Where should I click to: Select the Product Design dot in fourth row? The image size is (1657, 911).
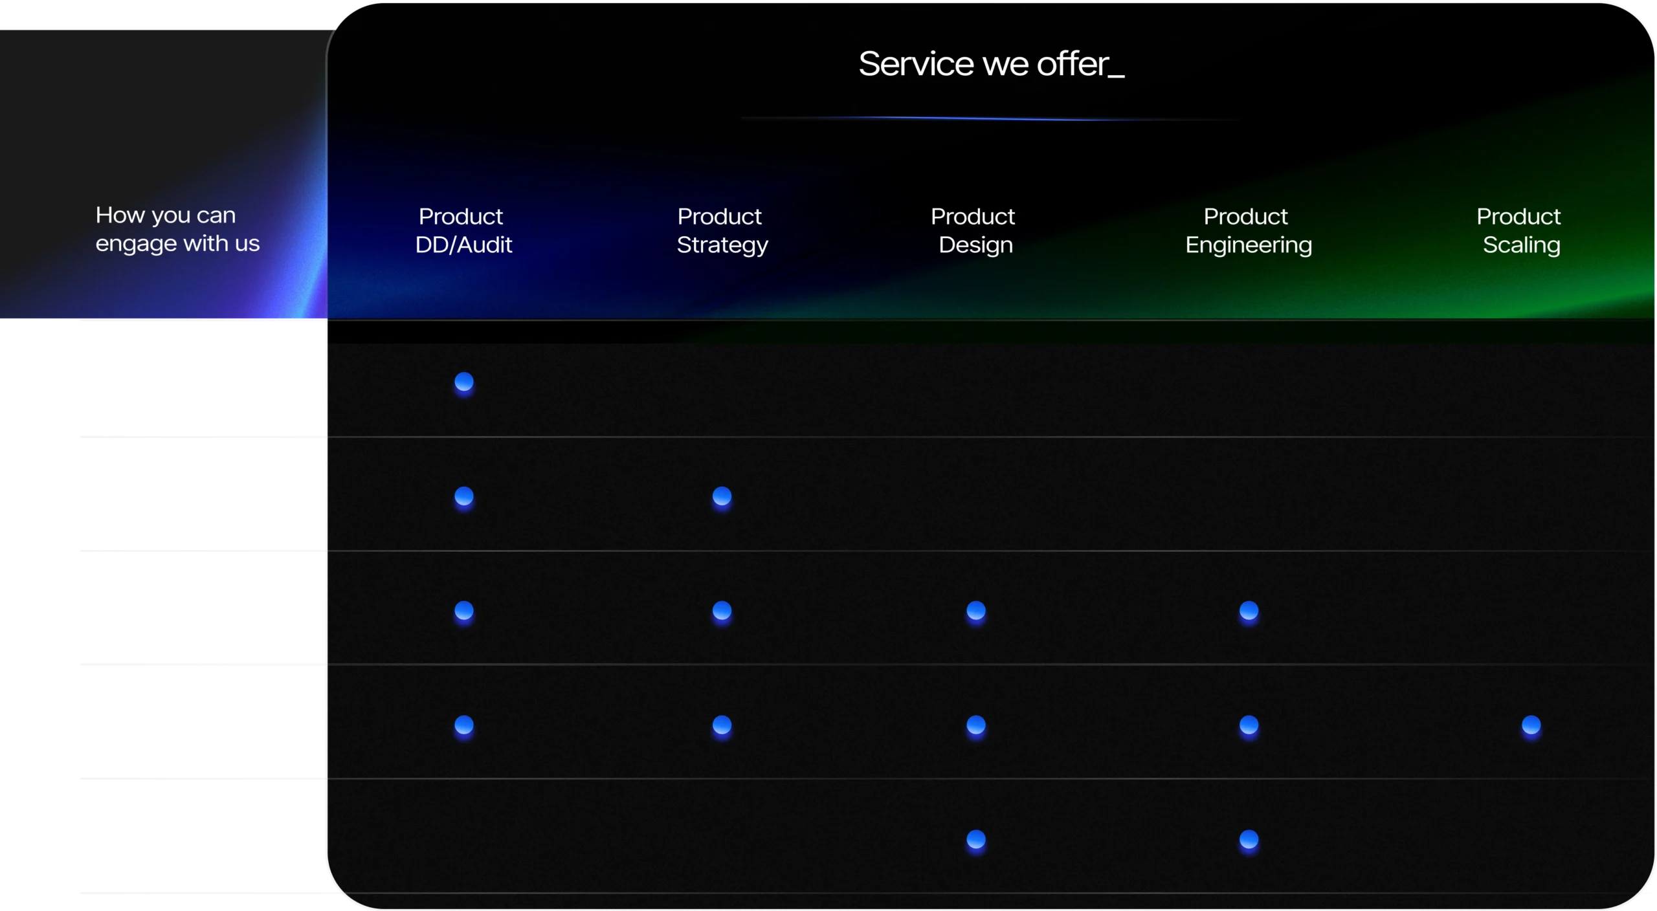976,725
